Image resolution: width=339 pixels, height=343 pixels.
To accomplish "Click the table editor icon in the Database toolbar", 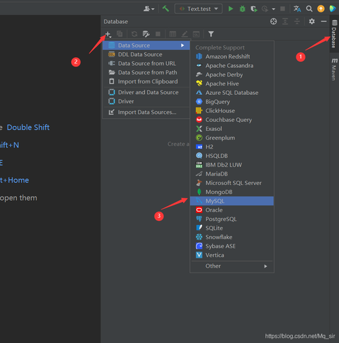I will click(x=173, y=34).
